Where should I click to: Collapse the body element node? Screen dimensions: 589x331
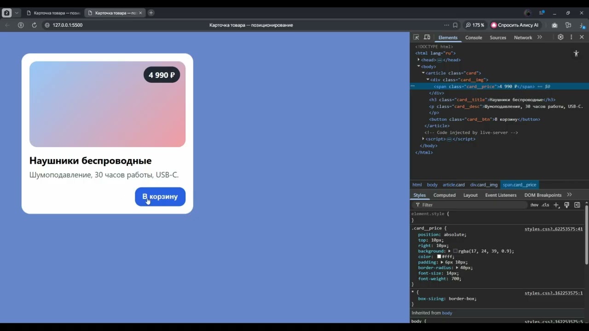tap(419, 66)
